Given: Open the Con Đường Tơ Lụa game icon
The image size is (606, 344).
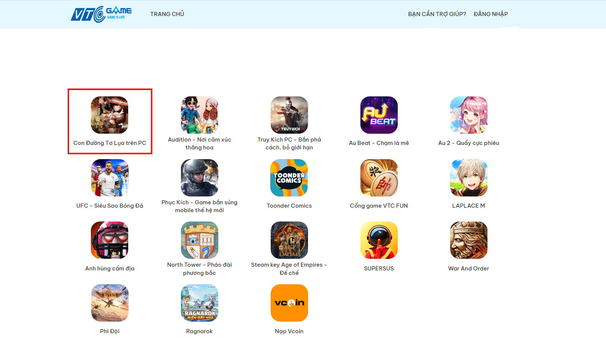Looking at the screenshot, I should (110, 115).
